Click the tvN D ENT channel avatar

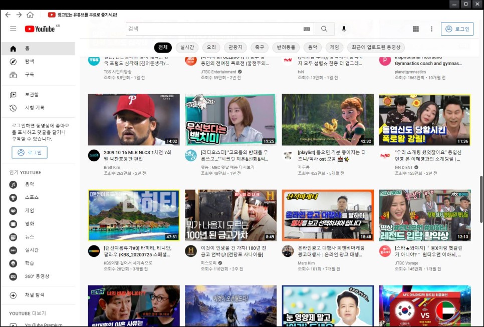(x=385, y=155)
